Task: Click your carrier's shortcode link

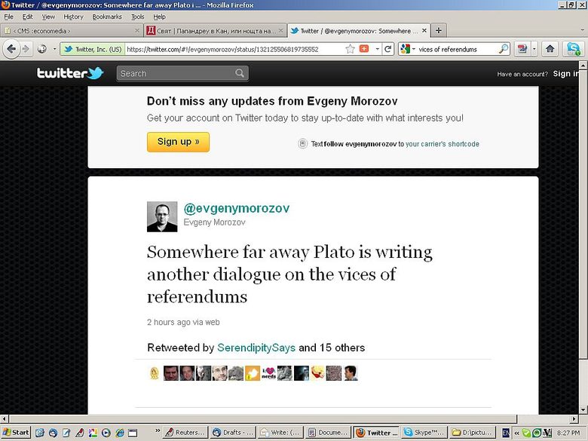Action: tap(442, 144)
